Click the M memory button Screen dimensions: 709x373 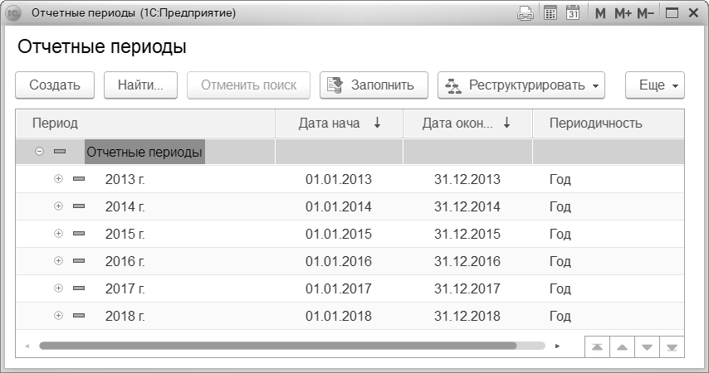click(600, 14)
